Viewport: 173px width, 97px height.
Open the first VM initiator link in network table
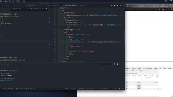click(x=139, y=85)
